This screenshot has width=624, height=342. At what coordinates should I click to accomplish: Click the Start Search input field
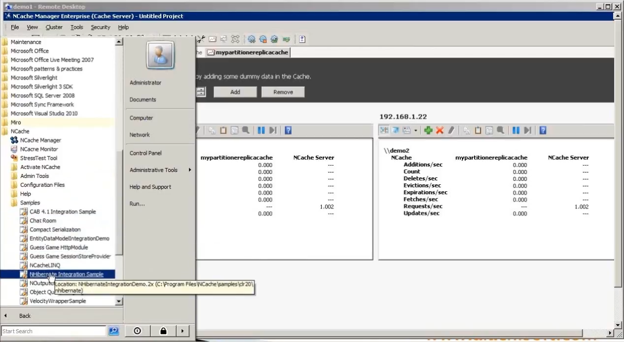pos(54,331)
